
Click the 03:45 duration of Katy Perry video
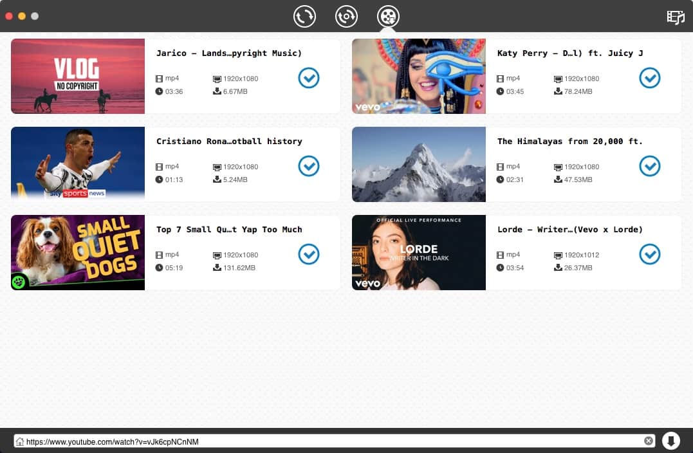515,91
